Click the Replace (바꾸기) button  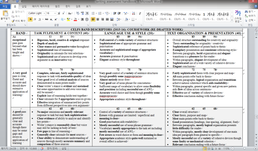click(250, 16)
